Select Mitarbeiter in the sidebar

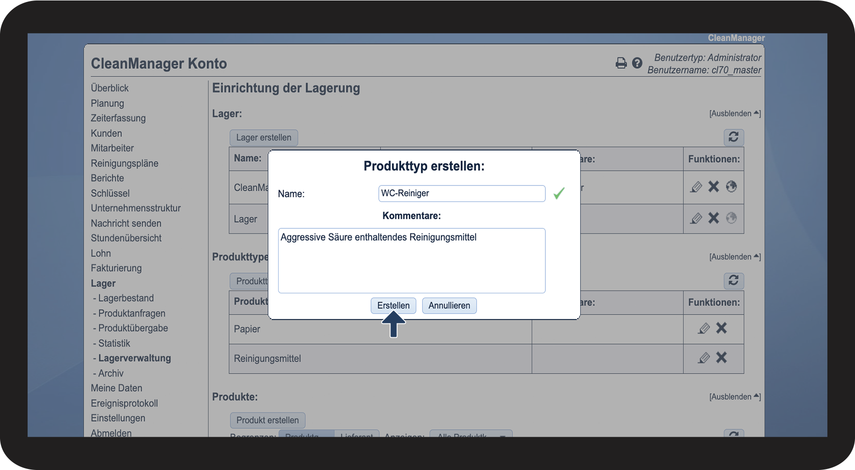click(x=112, y=148)
